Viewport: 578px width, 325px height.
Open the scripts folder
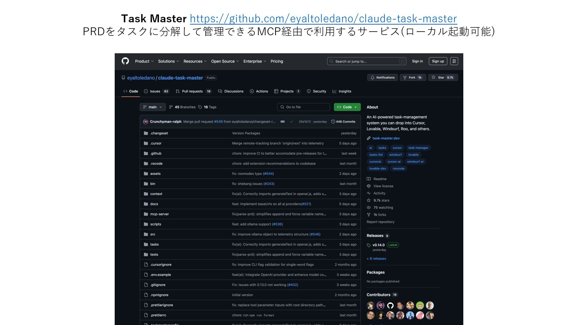(x=156, y=224)
